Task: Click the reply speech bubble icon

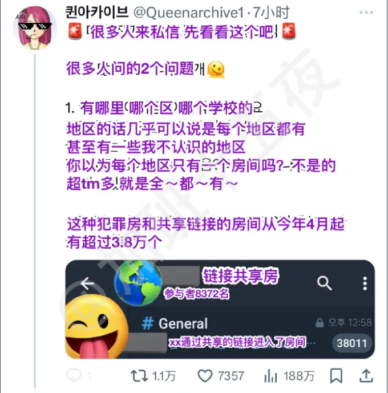Action: pyautogui.click(x=74, y=375)
